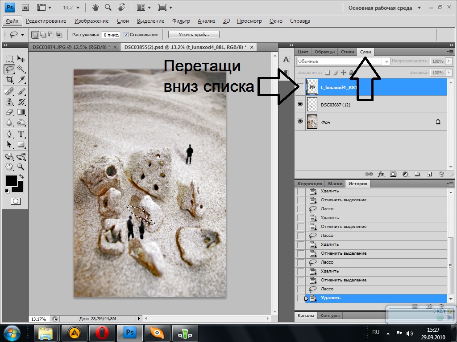457x342 pixels.
Task: Select the Hand tool in the toolbox
Action: pyautogui.click(x=9, y=167)
